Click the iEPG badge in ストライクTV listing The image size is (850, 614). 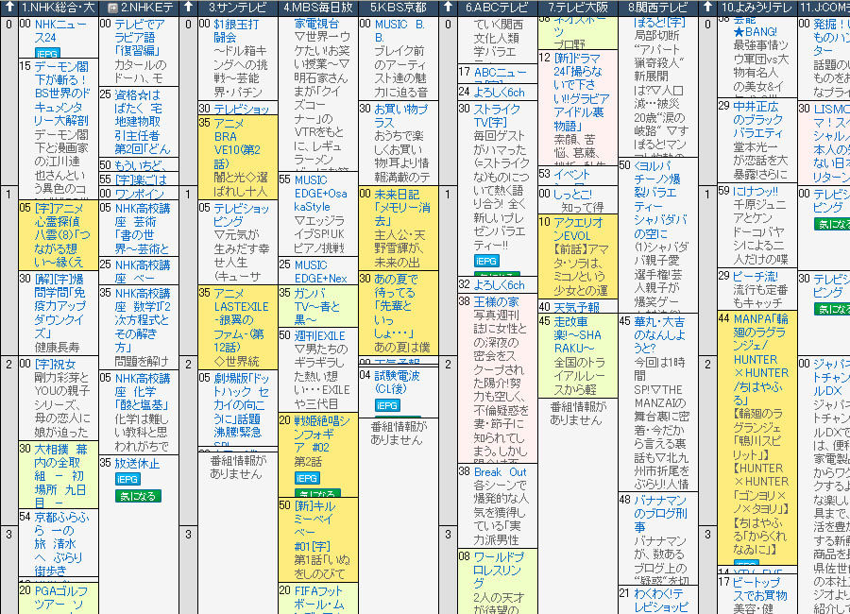(486, 261)
